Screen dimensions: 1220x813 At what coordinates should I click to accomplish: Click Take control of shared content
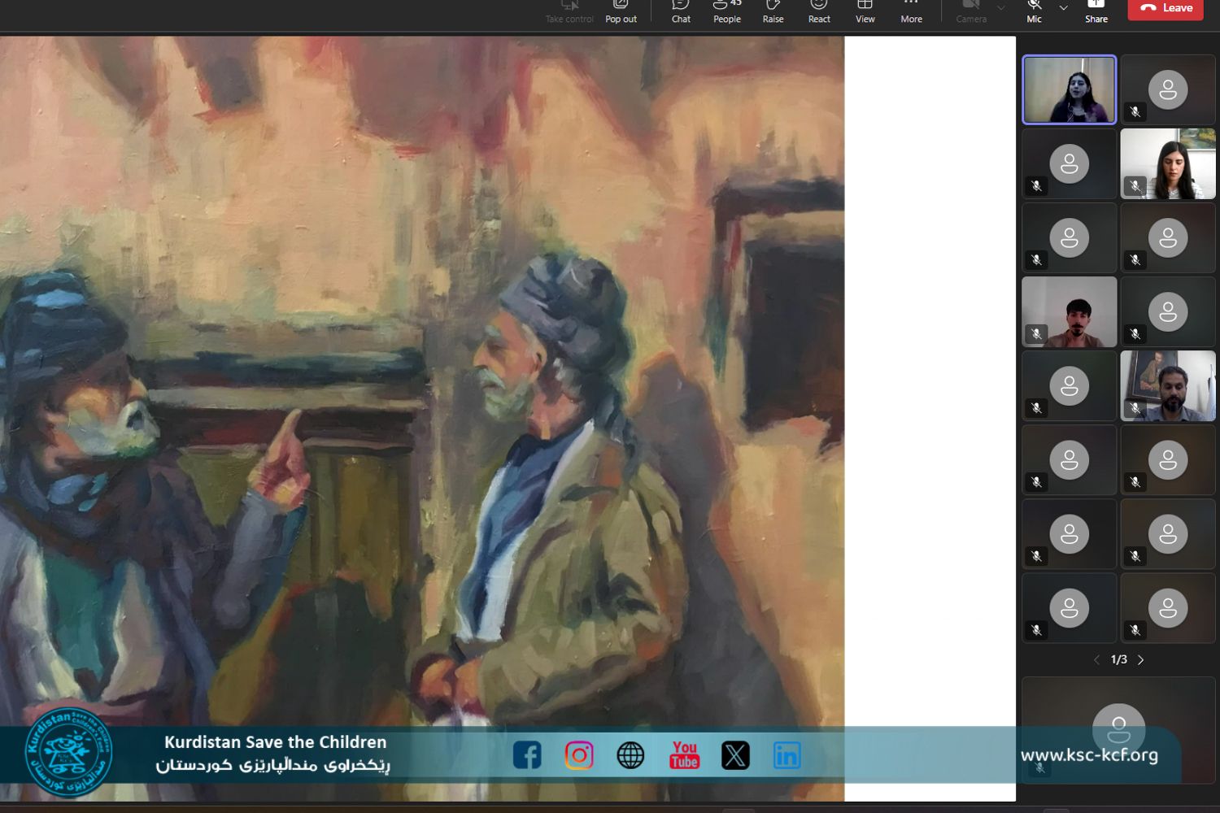point(569,11)
